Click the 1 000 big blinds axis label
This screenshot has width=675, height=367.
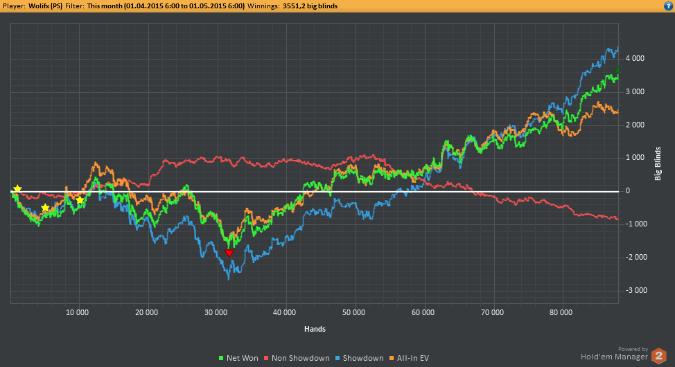click(635, 158)
